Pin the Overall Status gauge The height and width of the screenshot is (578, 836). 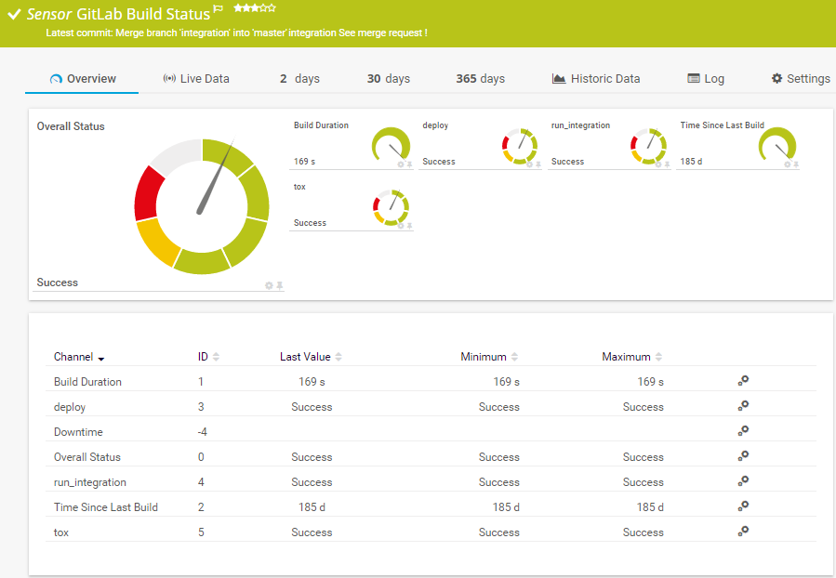click(x=279, y=285)
